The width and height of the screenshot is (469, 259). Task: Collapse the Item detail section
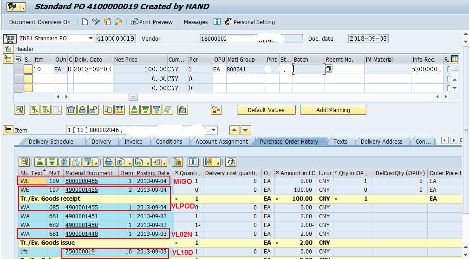(x=8, y=130)
